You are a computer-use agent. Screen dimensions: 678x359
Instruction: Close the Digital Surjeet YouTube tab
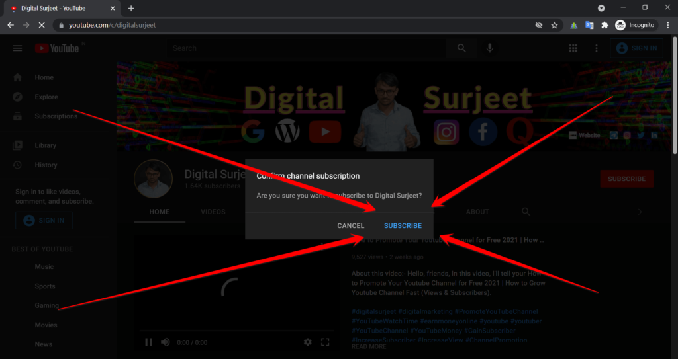pyautogui.click(x=113, y=8)
